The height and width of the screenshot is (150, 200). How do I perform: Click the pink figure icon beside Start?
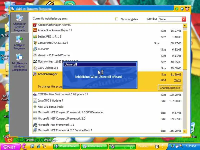(24, 146)
